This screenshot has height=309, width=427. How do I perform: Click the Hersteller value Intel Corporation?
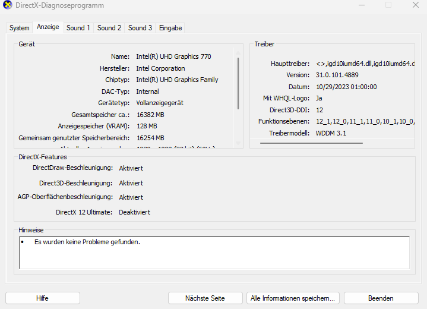(160, 68)
